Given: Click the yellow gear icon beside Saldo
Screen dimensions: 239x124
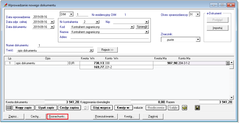Looking at the screenshot, I should (x=185, y=108).
